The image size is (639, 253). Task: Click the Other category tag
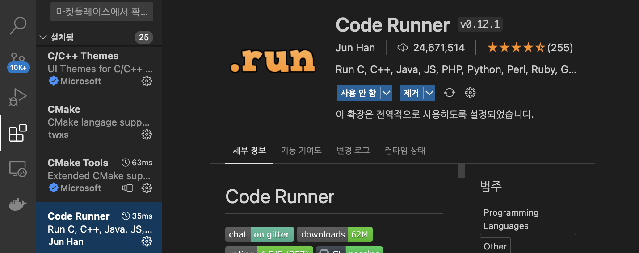(x=495, y=246)
